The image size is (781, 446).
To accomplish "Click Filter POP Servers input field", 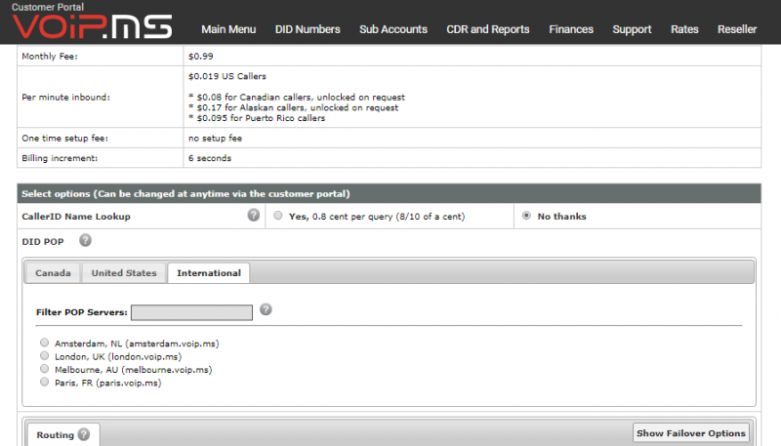I will [191, 312].
